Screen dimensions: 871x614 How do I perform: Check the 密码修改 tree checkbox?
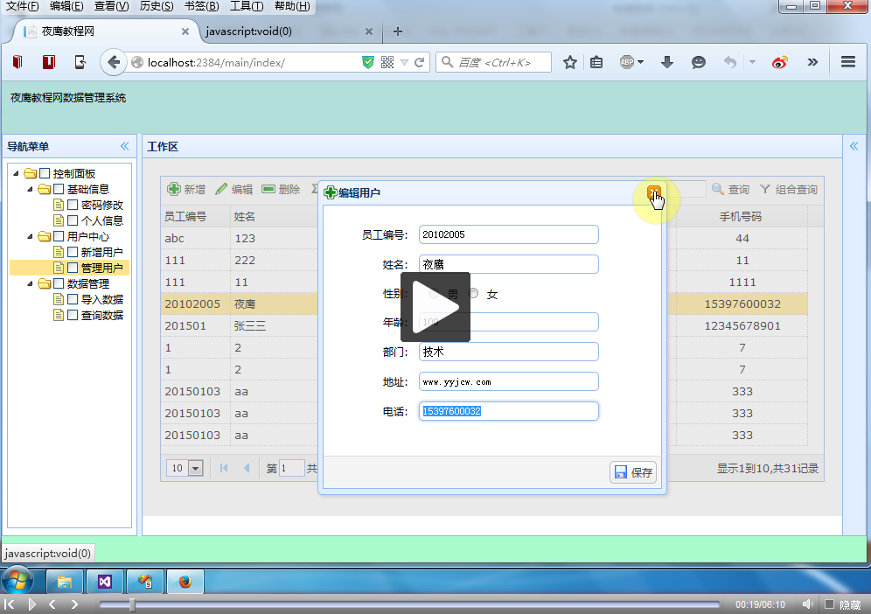(73, 205)
